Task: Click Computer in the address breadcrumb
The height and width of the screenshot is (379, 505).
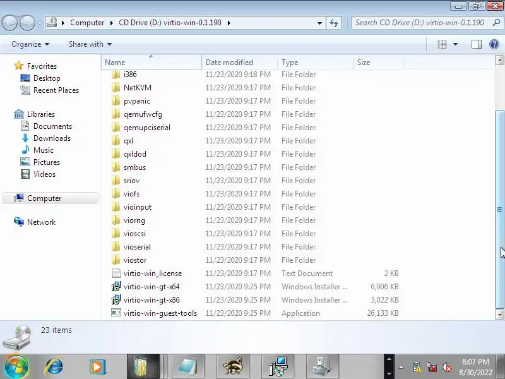Action: pos(87,23)
